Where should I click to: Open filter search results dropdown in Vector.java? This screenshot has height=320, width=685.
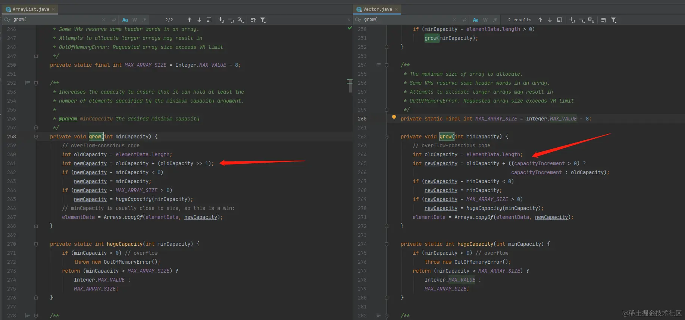click(x=614, y=20)
